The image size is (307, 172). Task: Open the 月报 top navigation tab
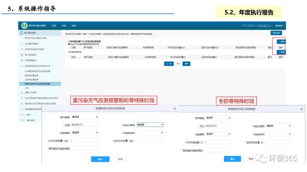click(x=54, y=26)
